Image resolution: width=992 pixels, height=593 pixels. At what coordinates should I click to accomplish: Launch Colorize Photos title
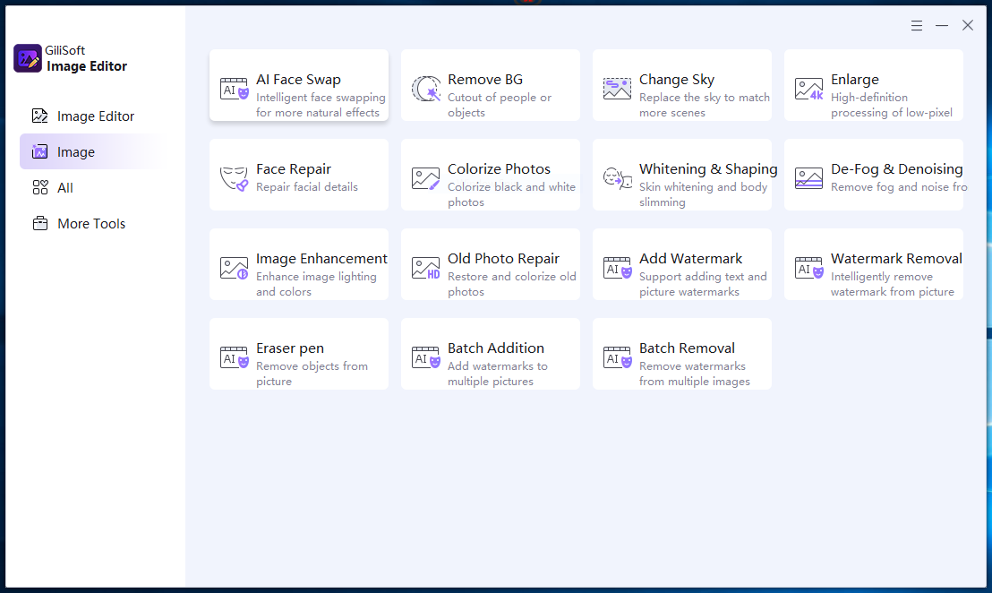[x=500, y=169]
